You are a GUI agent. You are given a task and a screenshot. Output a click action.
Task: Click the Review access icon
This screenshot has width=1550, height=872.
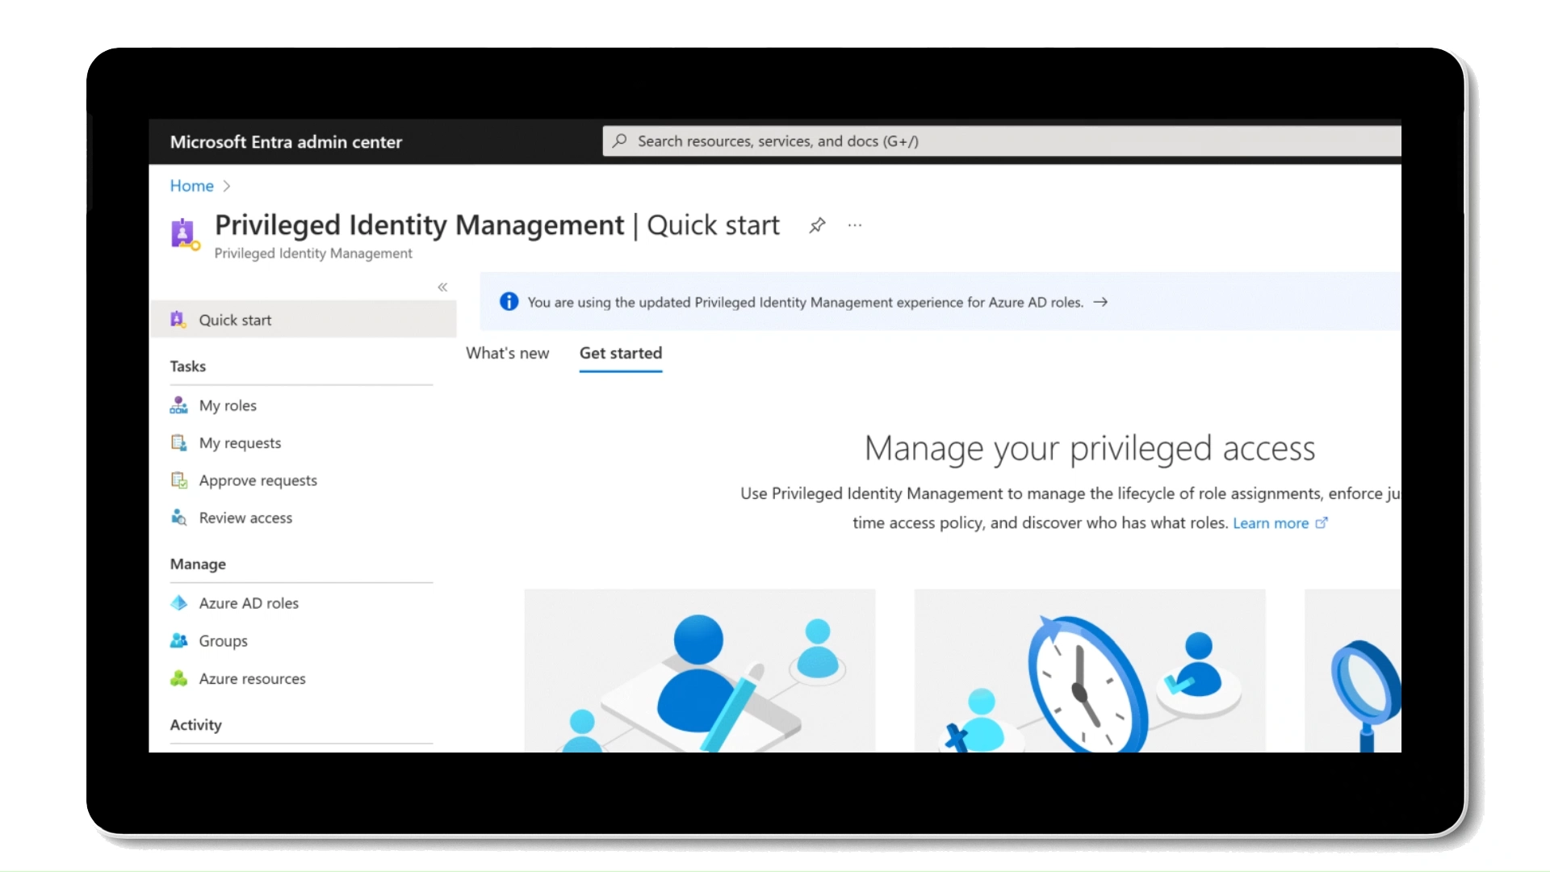click(178, 518)
